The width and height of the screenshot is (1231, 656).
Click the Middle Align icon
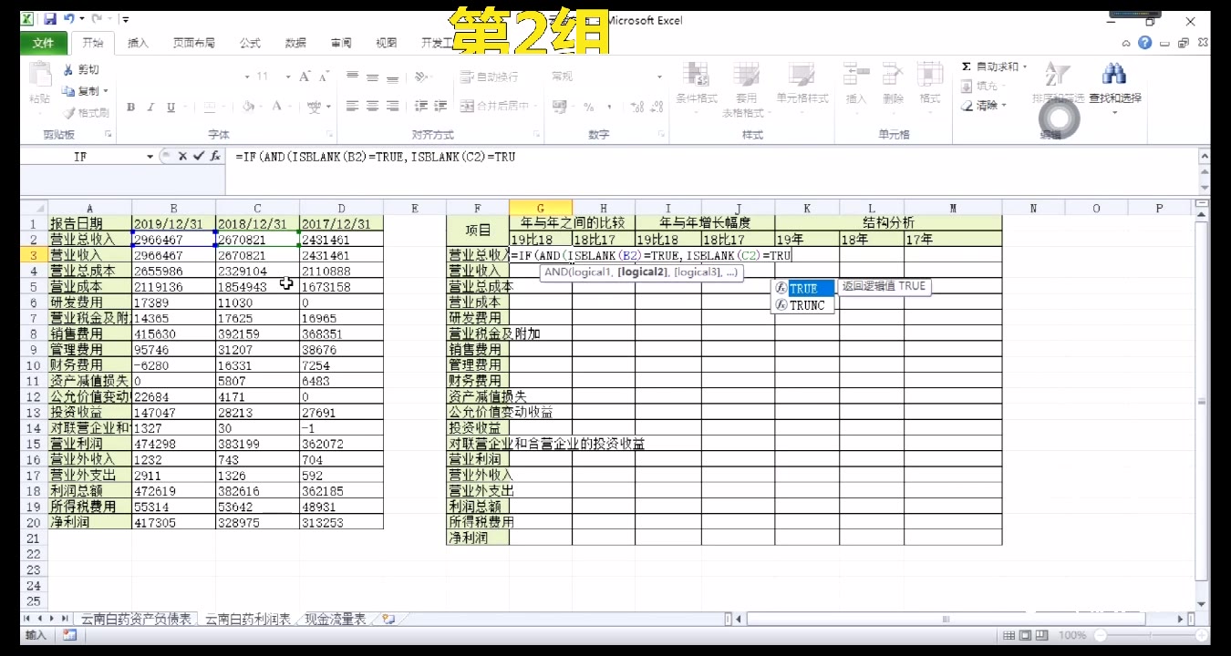pyautogui.click(x=372, y=77)
